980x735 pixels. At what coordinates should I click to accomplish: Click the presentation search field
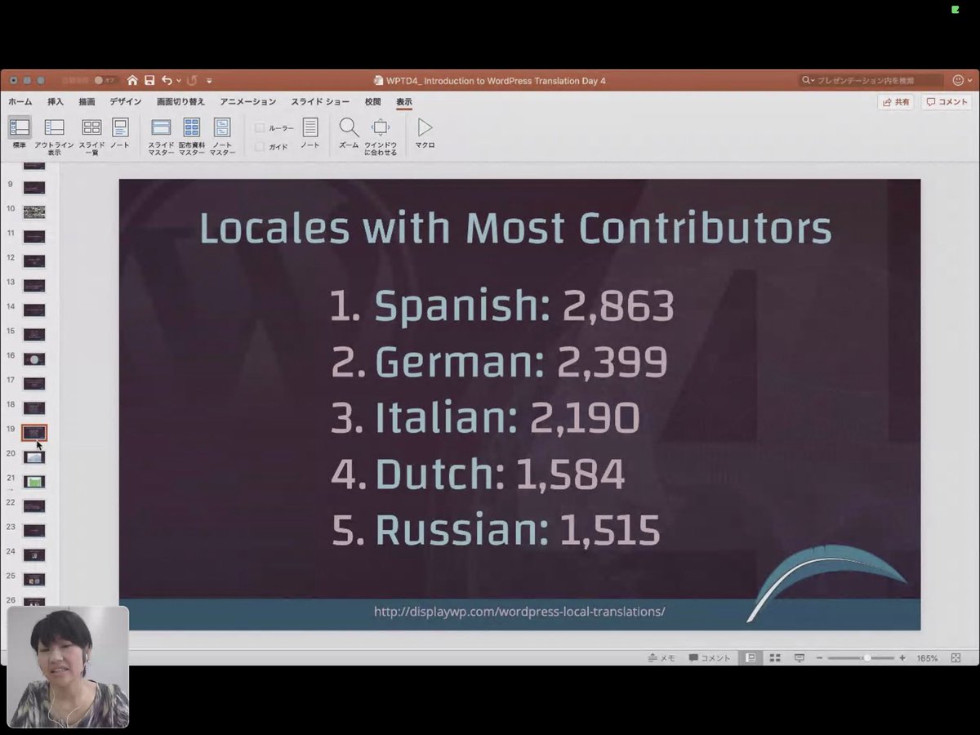[873, 80]
